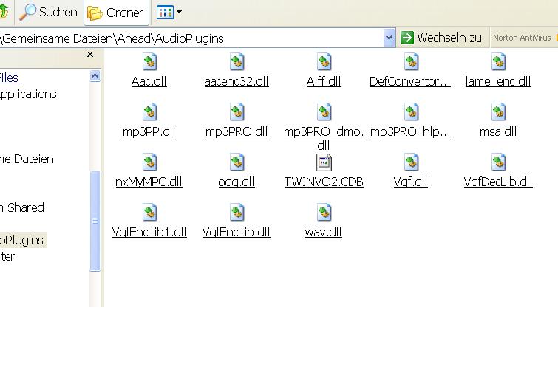Open the views dropdown in toolbar
The width and height of the screenshot is (558, 381).
click(x=169, y=12)
